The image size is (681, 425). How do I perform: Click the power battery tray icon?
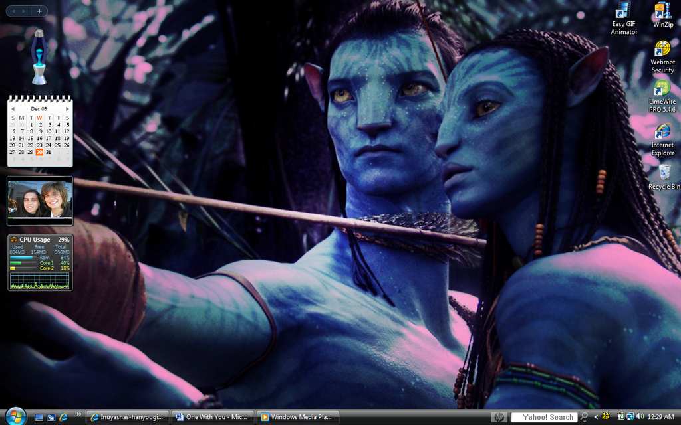pos(620,416)
